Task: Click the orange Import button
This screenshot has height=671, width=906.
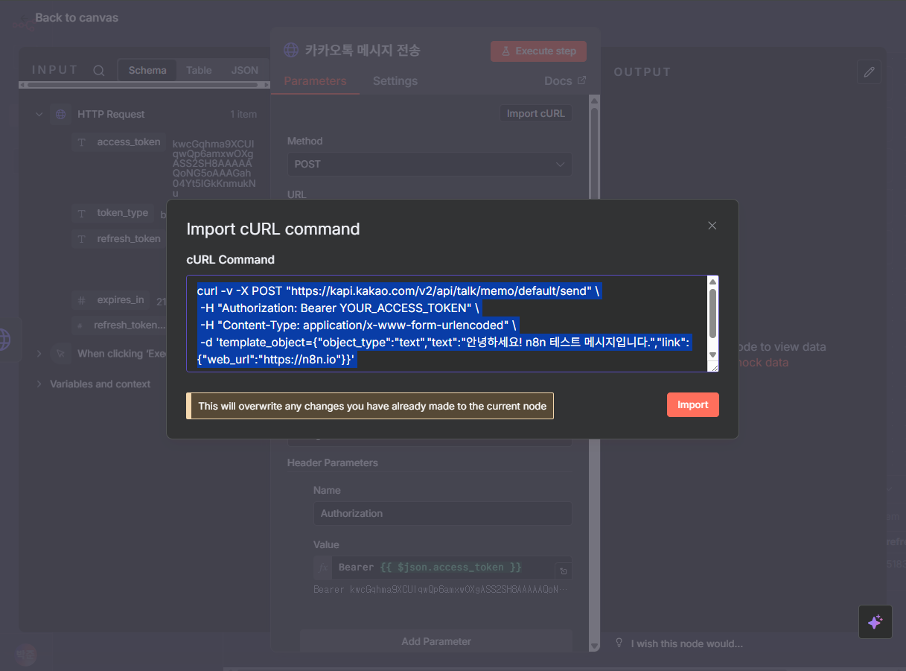Action: pyautogui.click(x=692, y=404)
